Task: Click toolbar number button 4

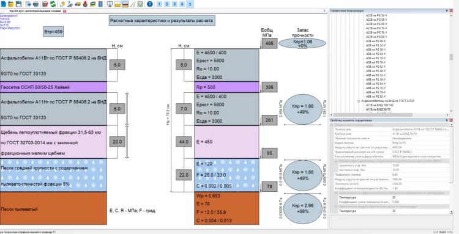Action: point(182,4)
